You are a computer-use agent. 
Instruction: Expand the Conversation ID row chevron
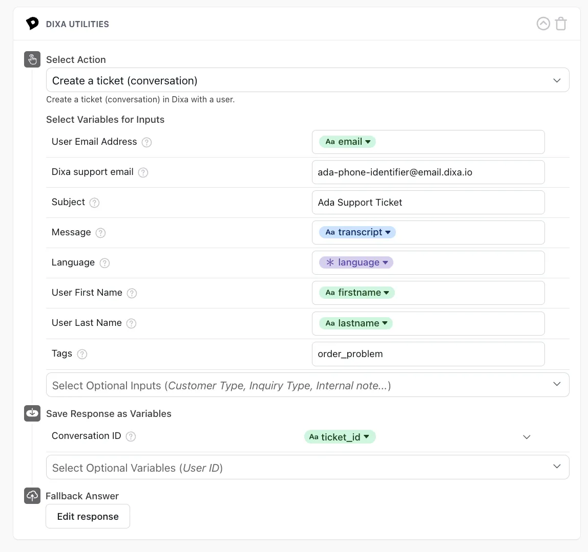click(x=527, y=437)
